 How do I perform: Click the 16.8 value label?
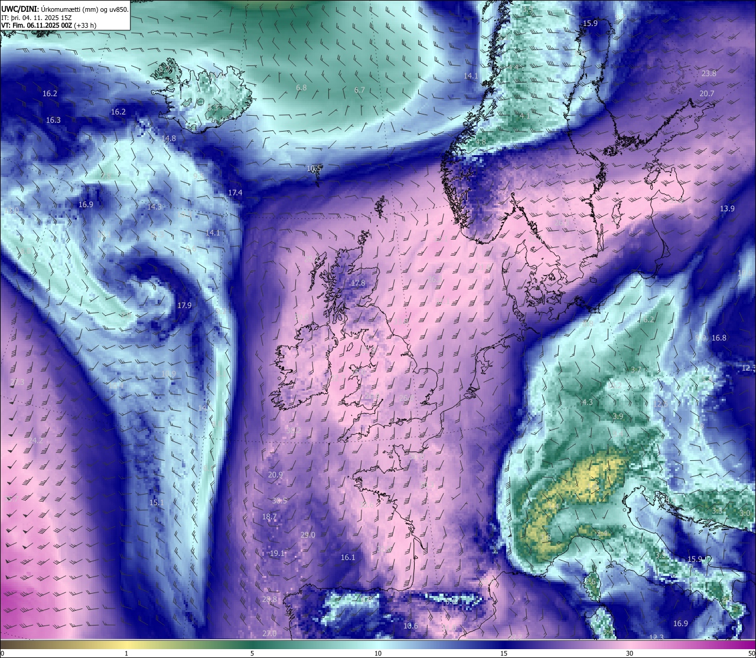point(719,338)
